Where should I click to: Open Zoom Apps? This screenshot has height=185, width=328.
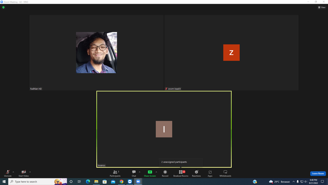[210, 173]
